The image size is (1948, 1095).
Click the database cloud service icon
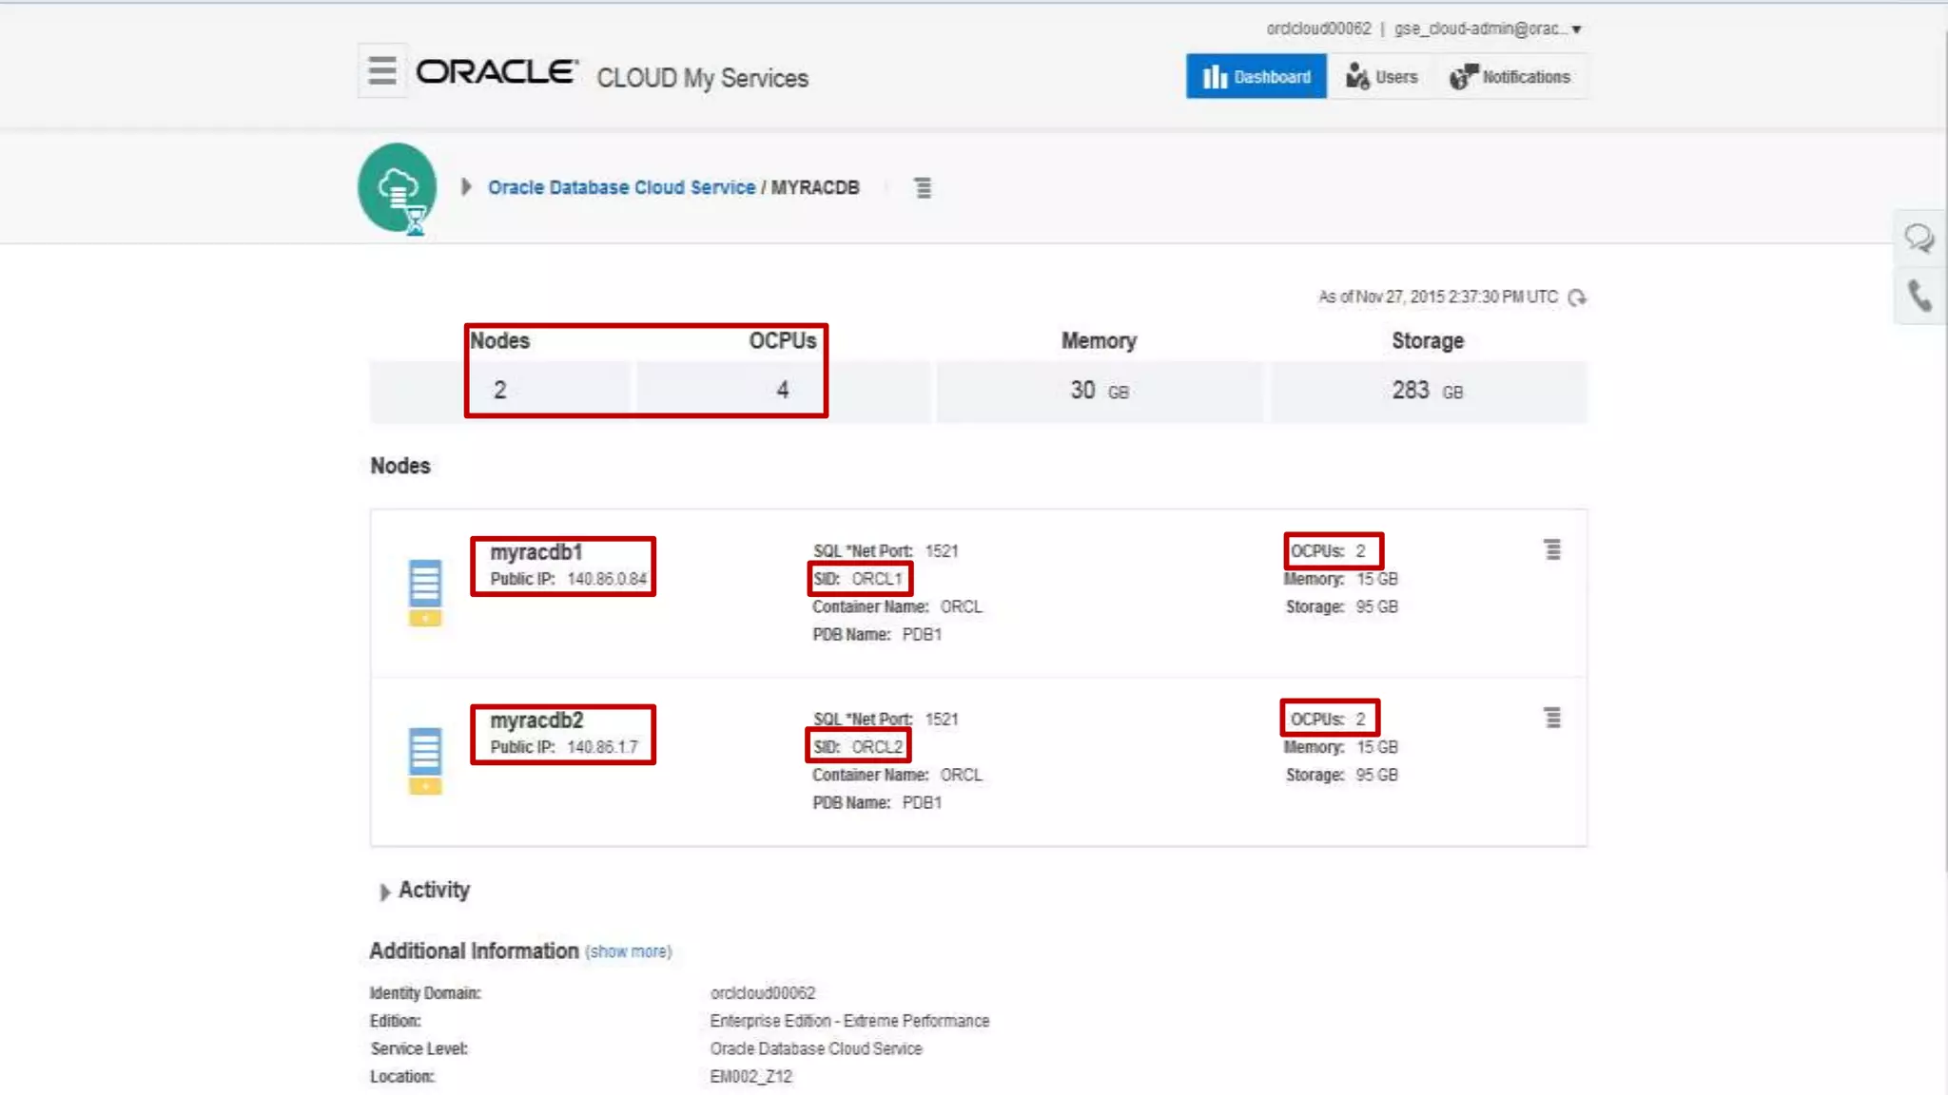[x=398, y=188]
